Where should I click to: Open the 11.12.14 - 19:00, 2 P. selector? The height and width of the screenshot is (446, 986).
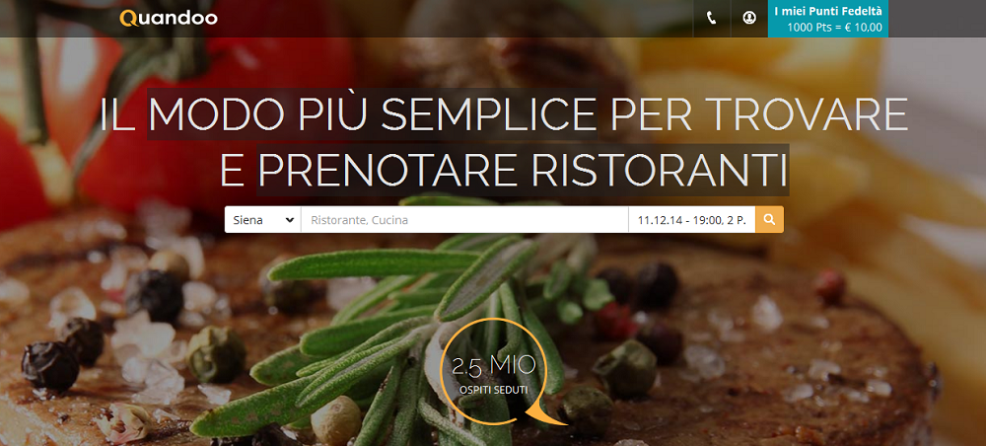692,219
